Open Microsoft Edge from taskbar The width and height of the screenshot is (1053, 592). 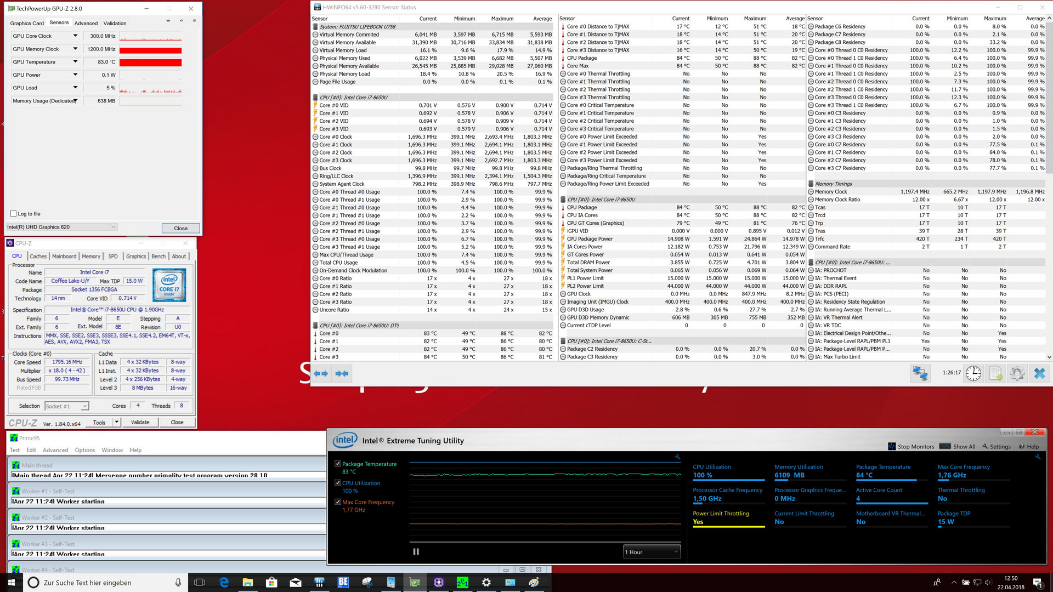click(224, 583)
